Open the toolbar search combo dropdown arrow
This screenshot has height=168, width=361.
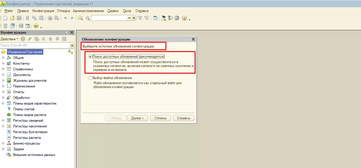coord(129,18)
